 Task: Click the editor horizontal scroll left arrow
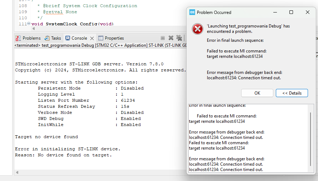click(34, 29)
